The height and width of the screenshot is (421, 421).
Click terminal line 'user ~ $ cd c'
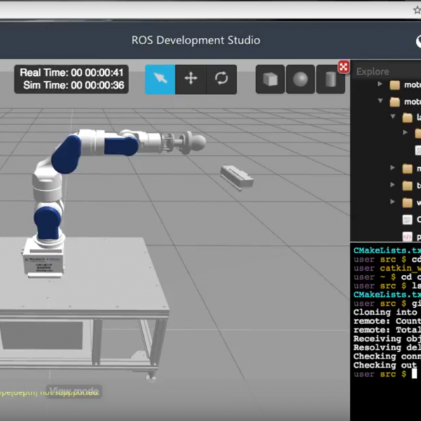(x=387, y=277)
